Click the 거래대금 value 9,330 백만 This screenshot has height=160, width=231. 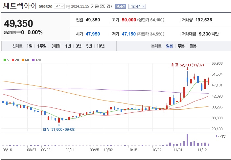[209, 34]
